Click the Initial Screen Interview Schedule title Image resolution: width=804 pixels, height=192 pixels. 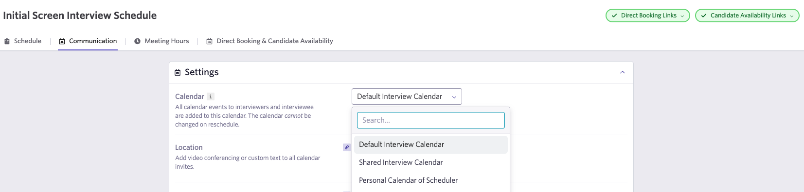80,16
